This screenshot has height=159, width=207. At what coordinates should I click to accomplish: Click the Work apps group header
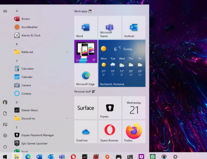(83, 11)
